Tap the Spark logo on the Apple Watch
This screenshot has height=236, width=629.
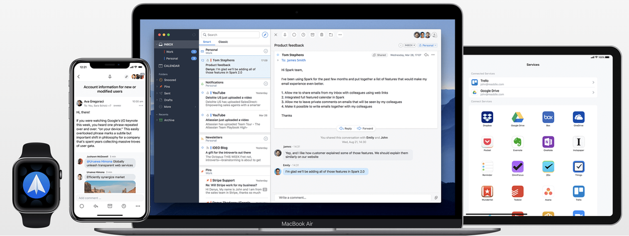36,185
